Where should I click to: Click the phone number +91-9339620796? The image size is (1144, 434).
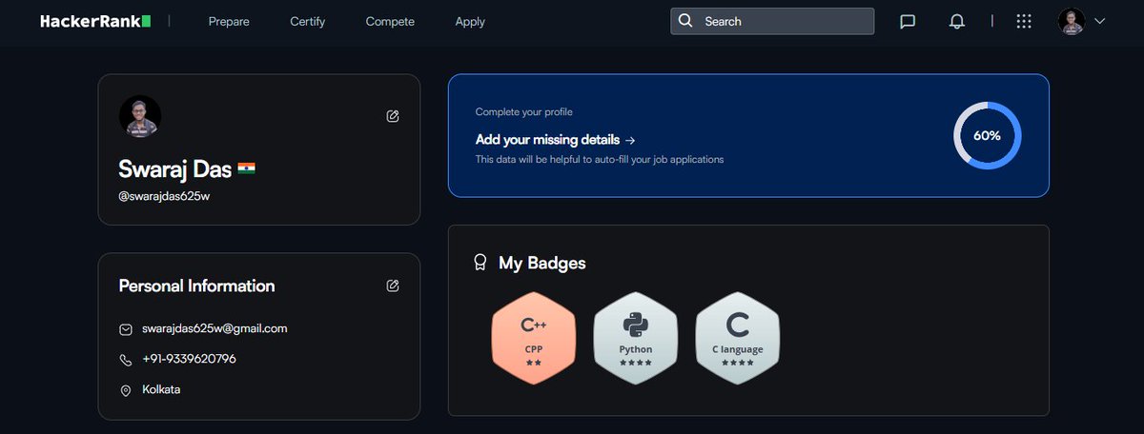(189, 359)
